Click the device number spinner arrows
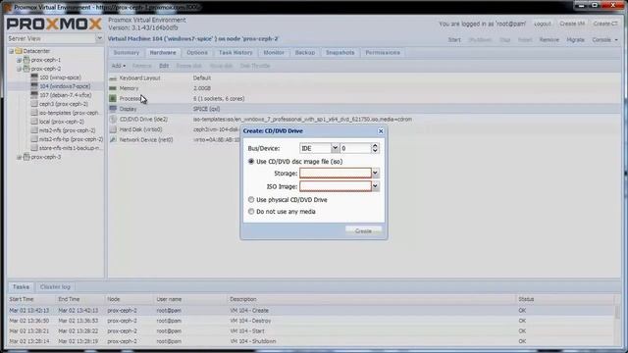Screen dimensions: 628x353 click(x=375, y=148)
